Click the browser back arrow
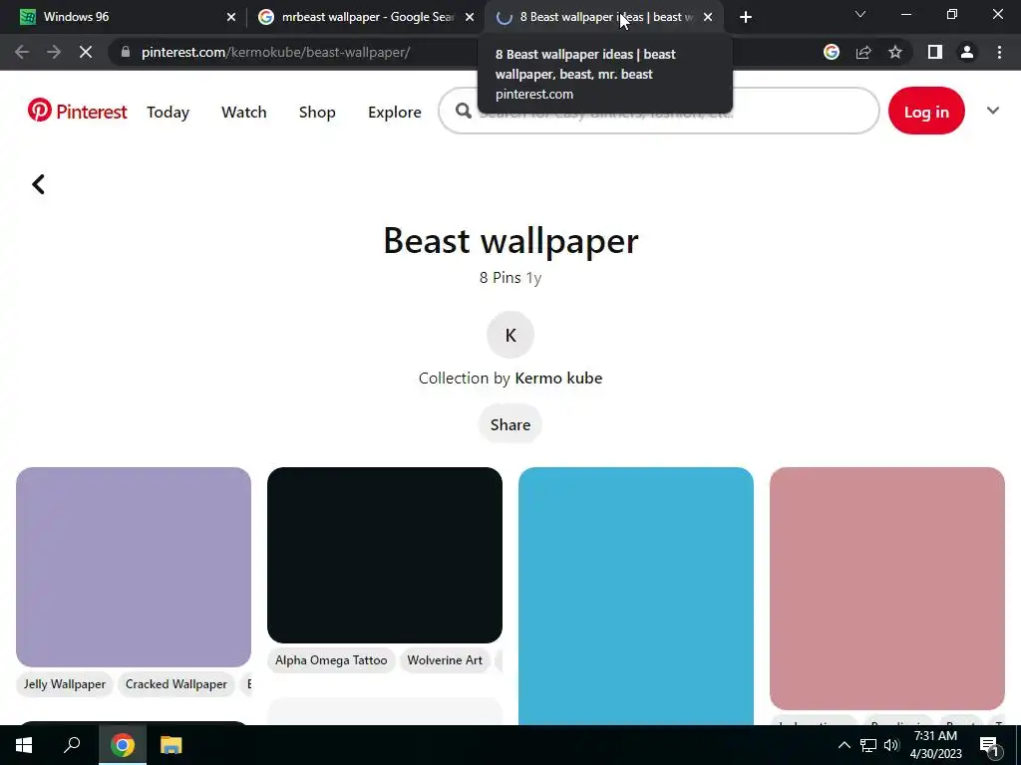Viewport: 1021px width, 765px height. (22, 52)
